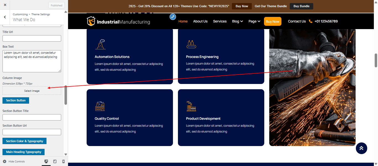Open Main Heading Typography settings

point(24,152)
